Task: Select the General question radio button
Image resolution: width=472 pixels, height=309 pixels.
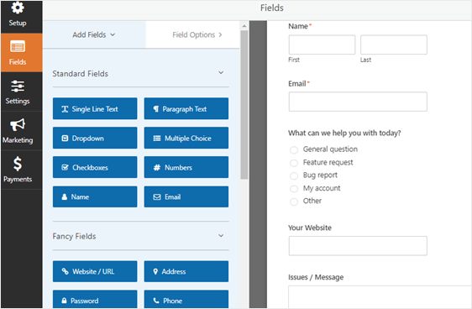Action: coord(294,149)
